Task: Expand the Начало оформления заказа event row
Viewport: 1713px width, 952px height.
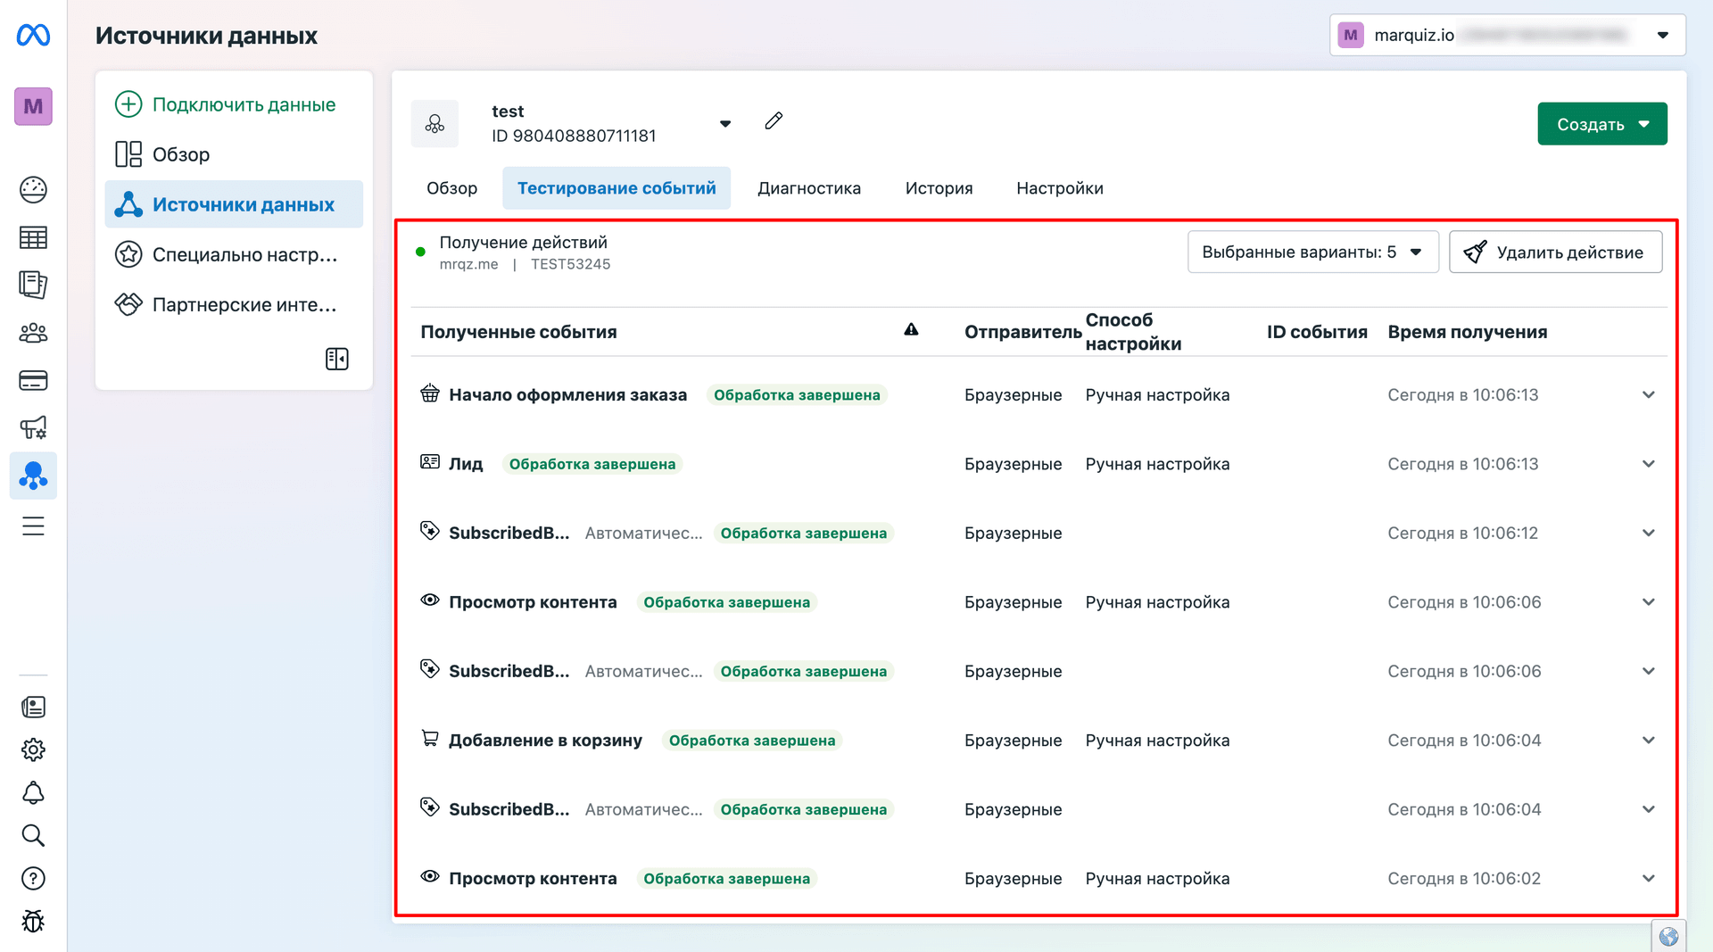Action: tap(1648, 395)
